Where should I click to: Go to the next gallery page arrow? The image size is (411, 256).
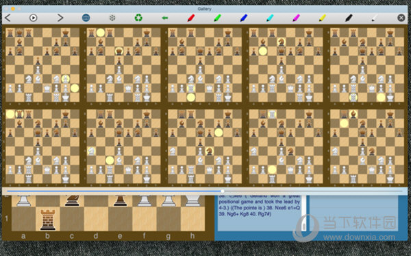pyautogui.click(x=60, y=18)
